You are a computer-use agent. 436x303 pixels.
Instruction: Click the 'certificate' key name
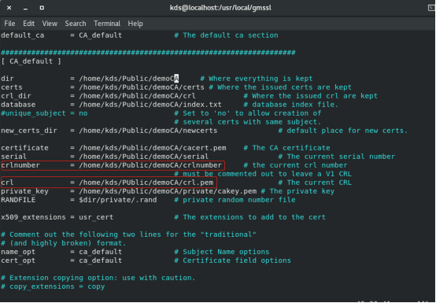pos(24,148)
